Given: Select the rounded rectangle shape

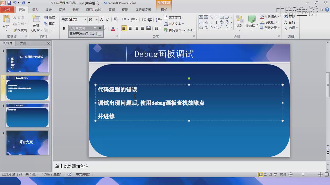Looking at the screenshot, I should (x=201, y=22).
